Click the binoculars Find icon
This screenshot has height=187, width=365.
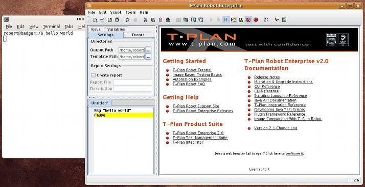coord(168,20)
